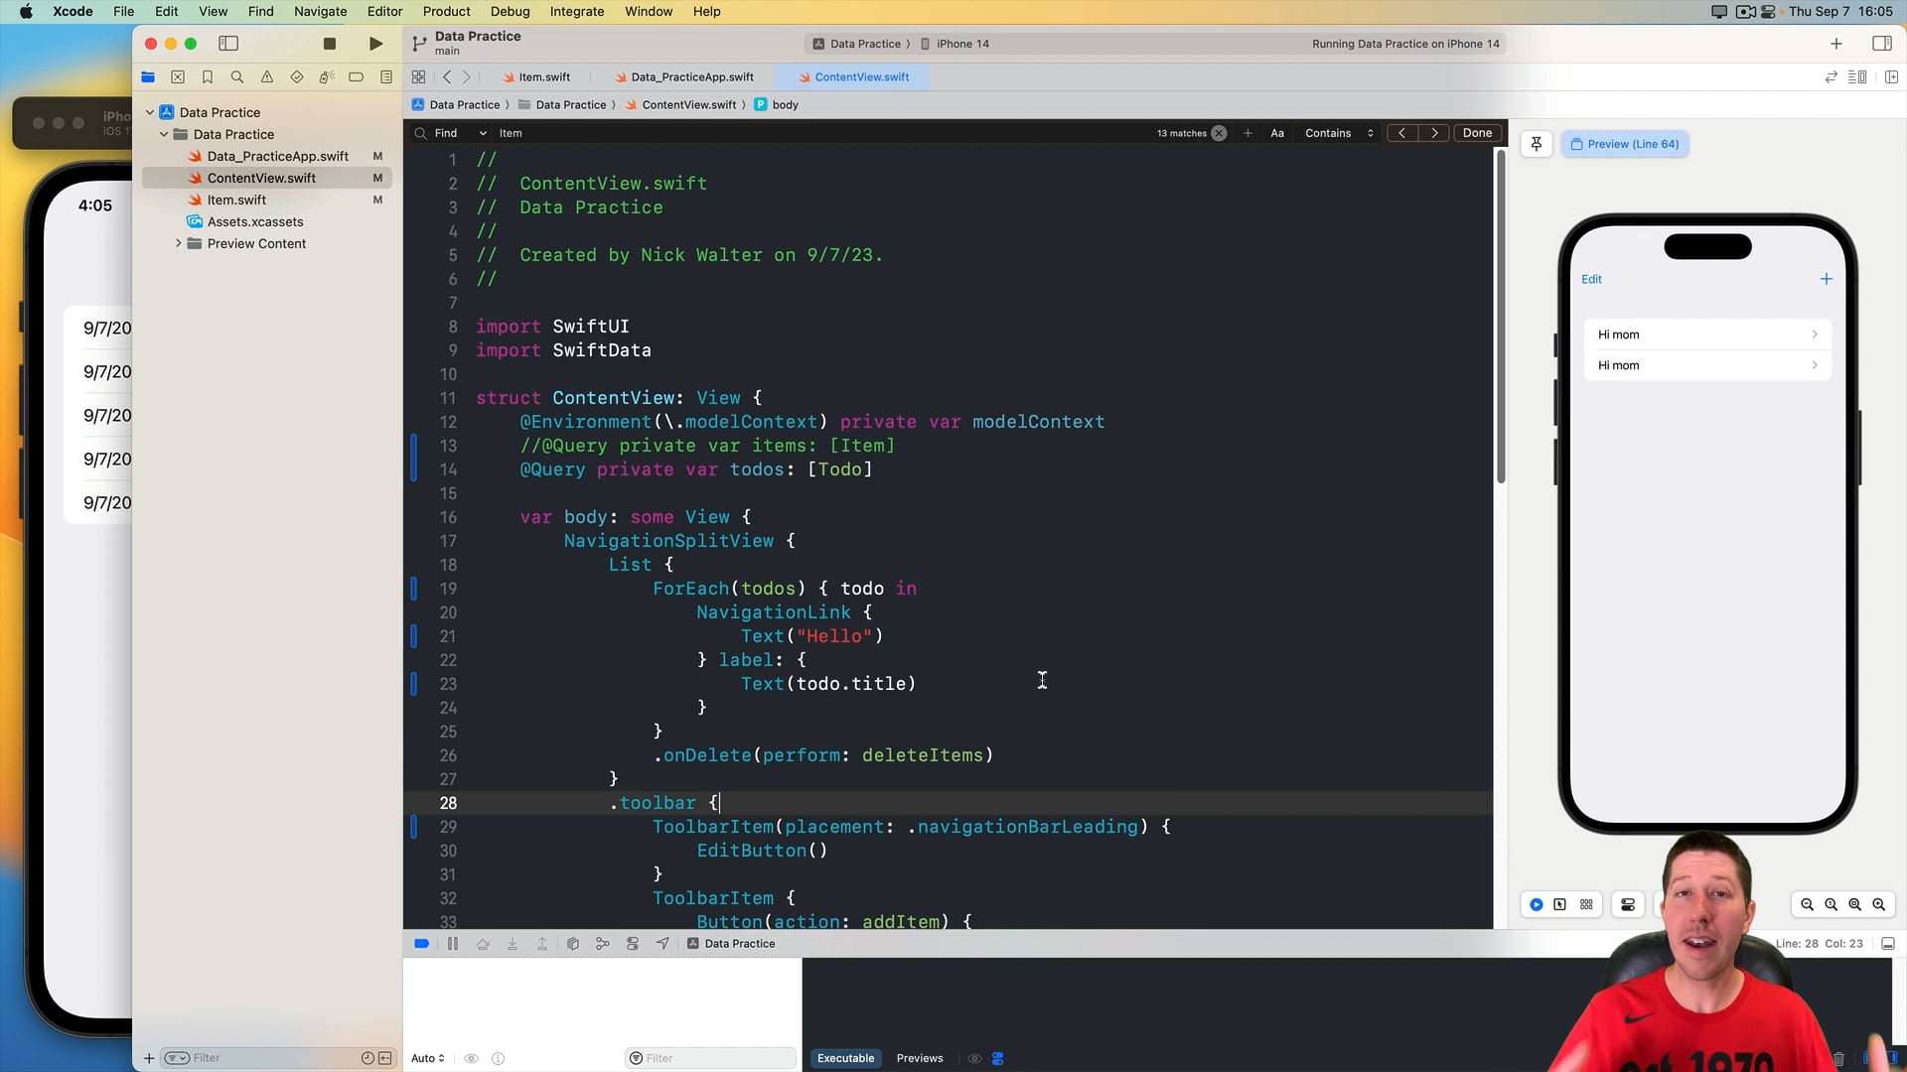Collapse the Data Practice group folder

click(164, 135)
